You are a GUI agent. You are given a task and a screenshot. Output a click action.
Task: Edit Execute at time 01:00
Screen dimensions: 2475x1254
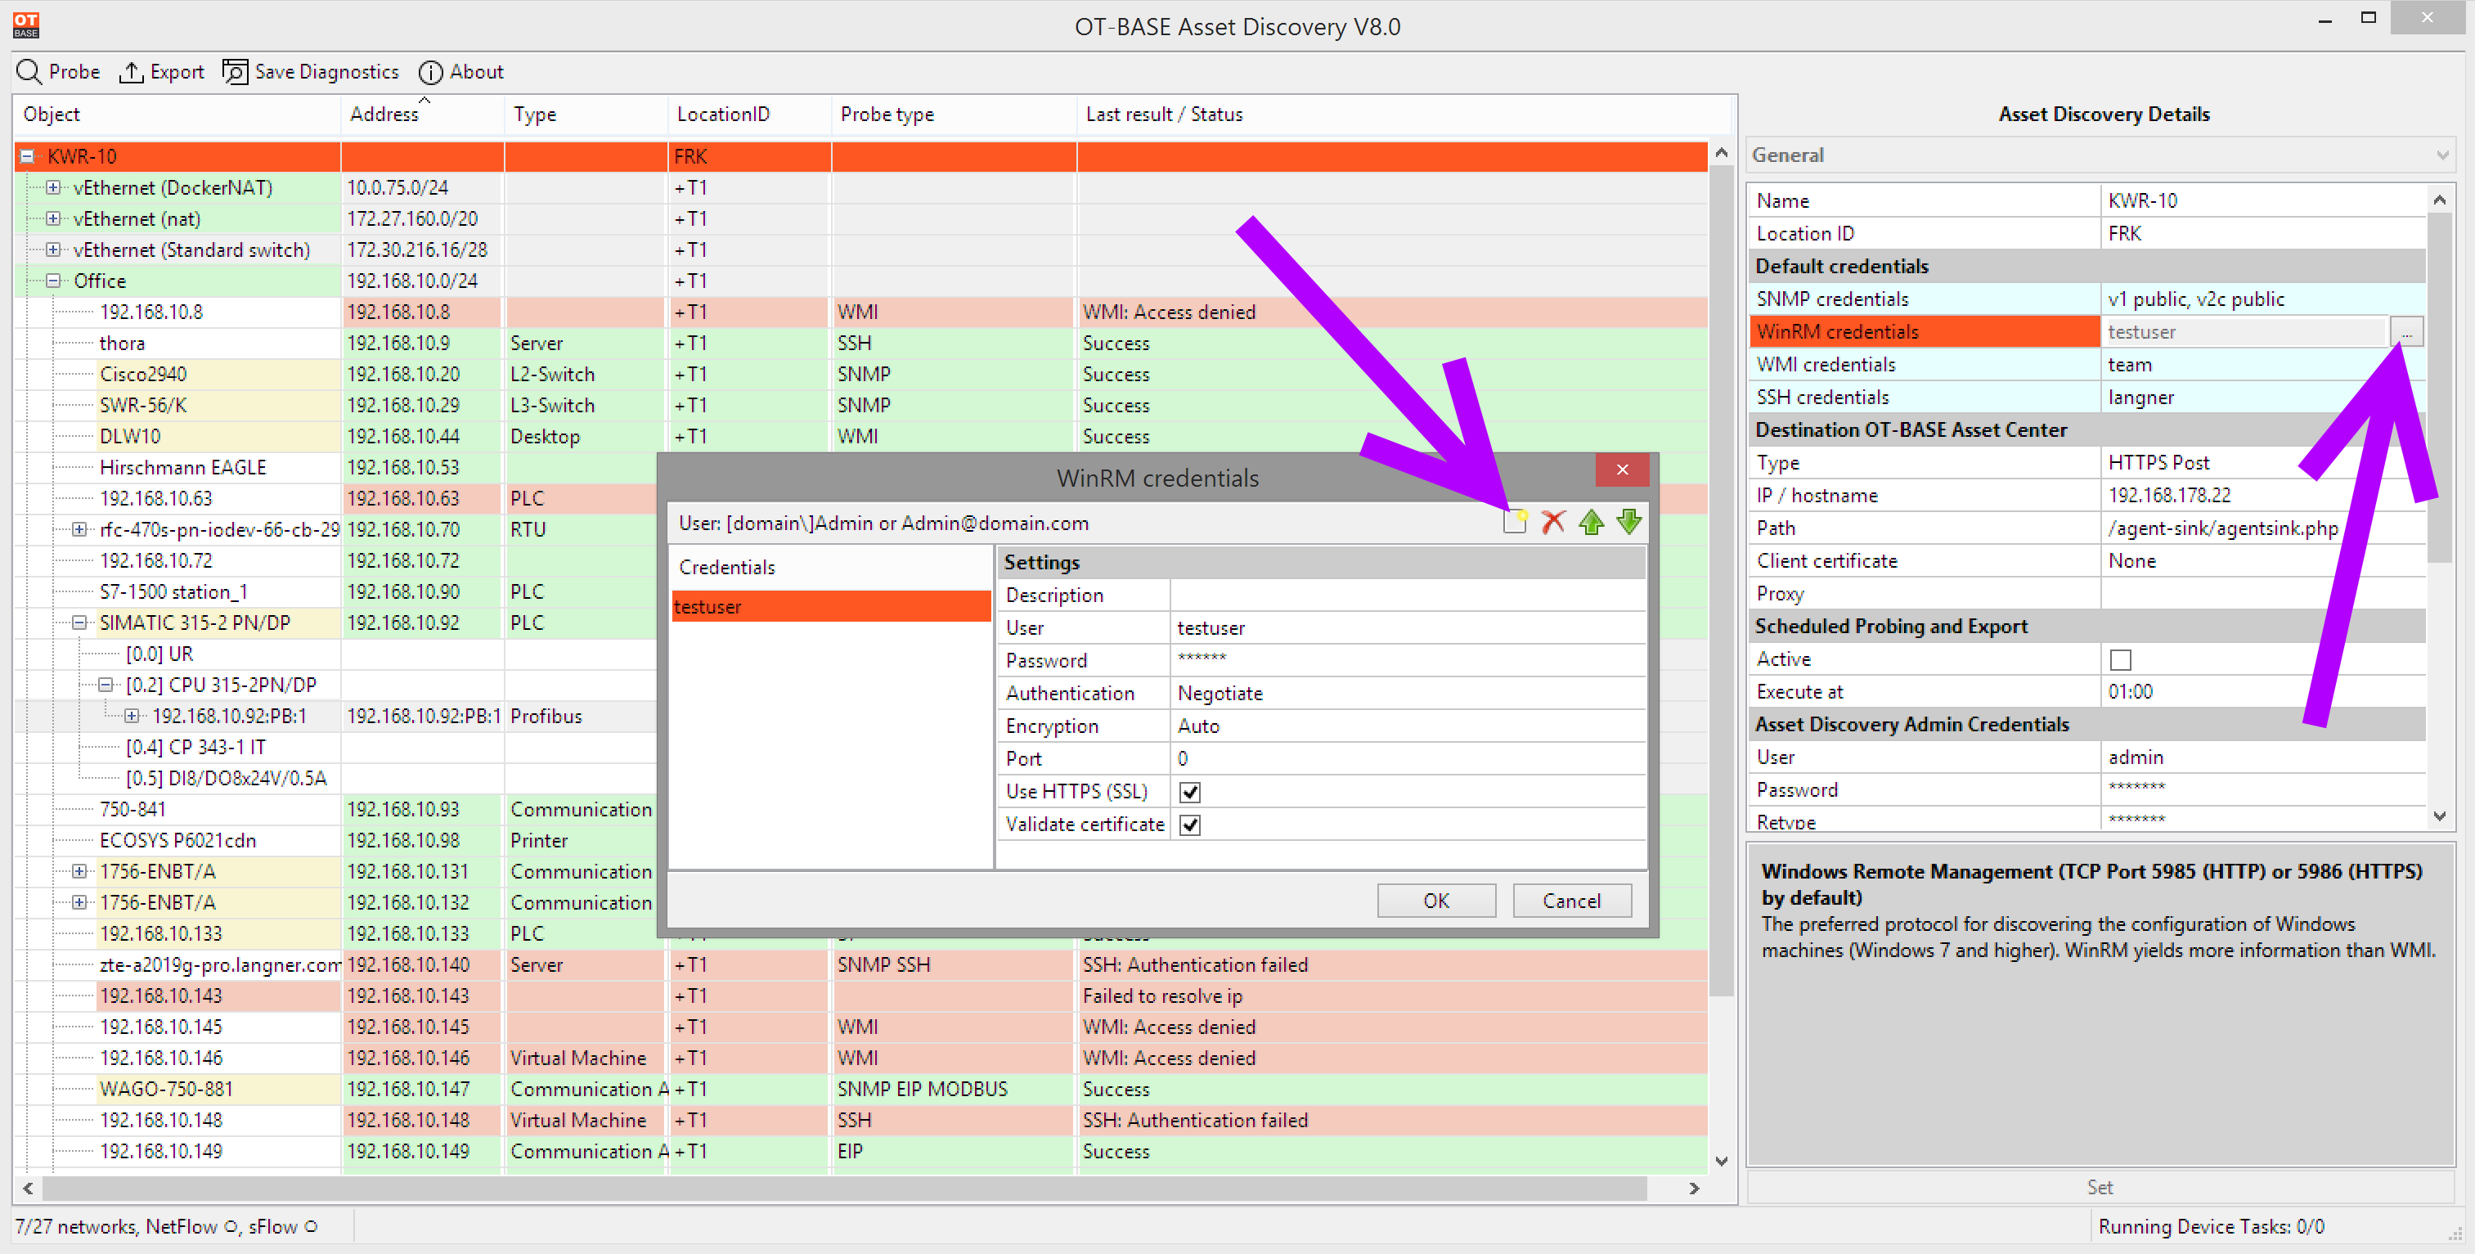pyautogui.click(x=2262, y=691)
